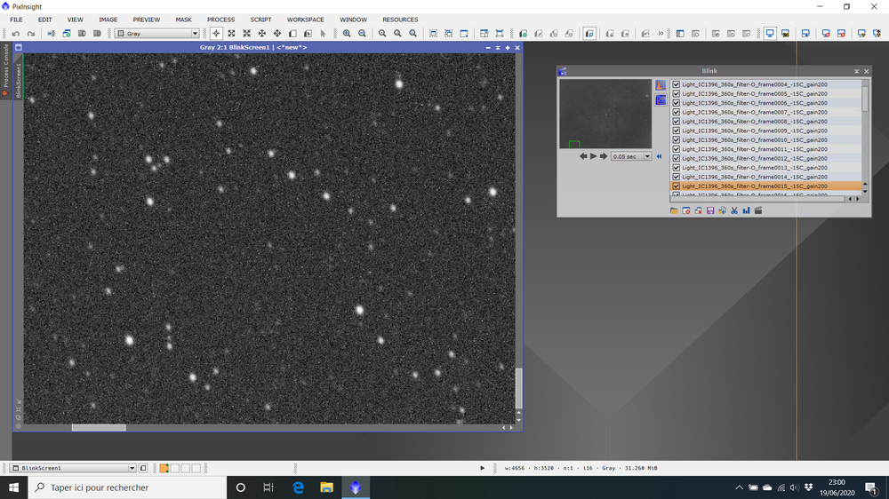Uncheck frame0008 checkbox in Blink list

pos(676,122)
